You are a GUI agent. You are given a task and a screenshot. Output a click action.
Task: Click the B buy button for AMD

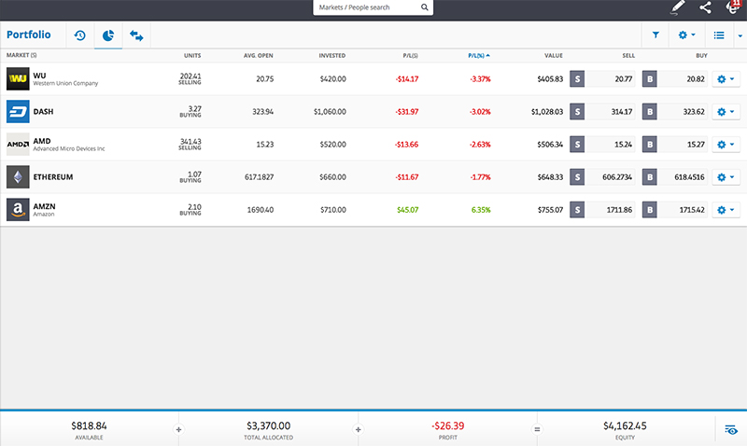(649, 145)
